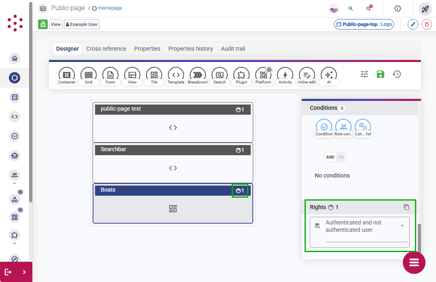
Task: Open the compass sidebar item
Action: (x=15, y=258)
